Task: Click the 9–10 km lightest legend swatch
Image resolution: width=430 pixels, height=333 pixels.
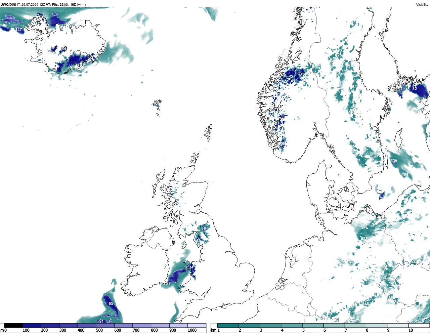Action: point(397,325)
